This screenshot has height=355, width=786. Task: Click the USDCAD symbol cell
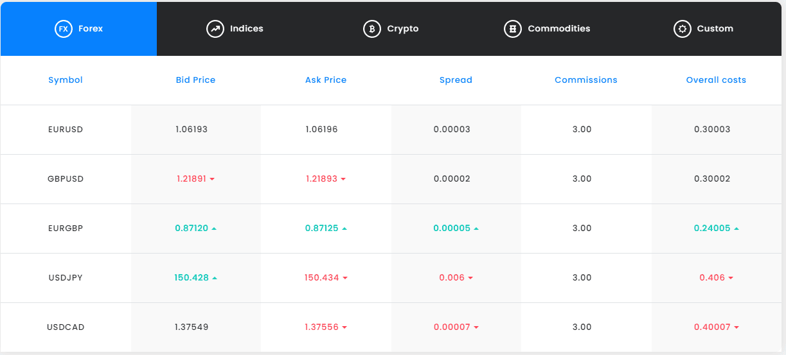coord(66,327)
